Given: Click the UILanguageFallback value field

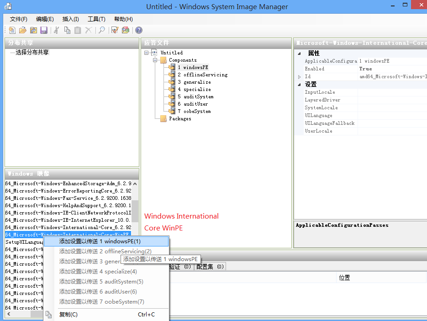Looking at the screenshot, I should (392, 123).
